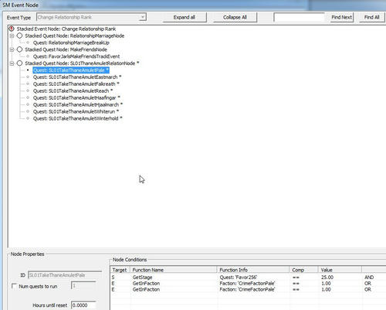Select quest SL01TakeThaneAmuletWinterhold in tree
Viewport: 386px width, 310px height.
pyautogui.click(x=77, y=118)
